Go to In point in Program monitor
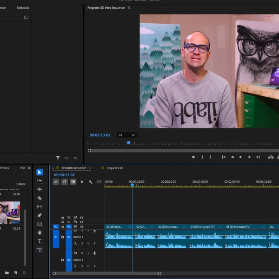 click(224, 157)
